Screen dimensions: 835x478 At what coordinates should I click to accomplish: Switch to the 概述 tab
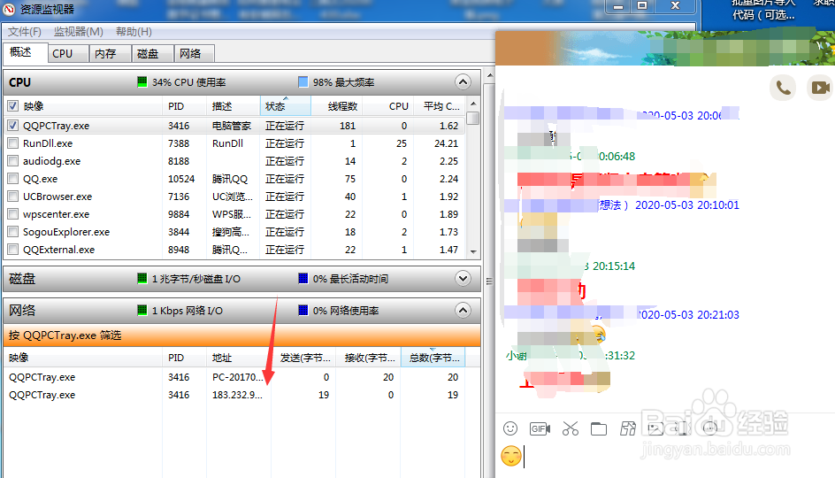click(x=25, y=52)
